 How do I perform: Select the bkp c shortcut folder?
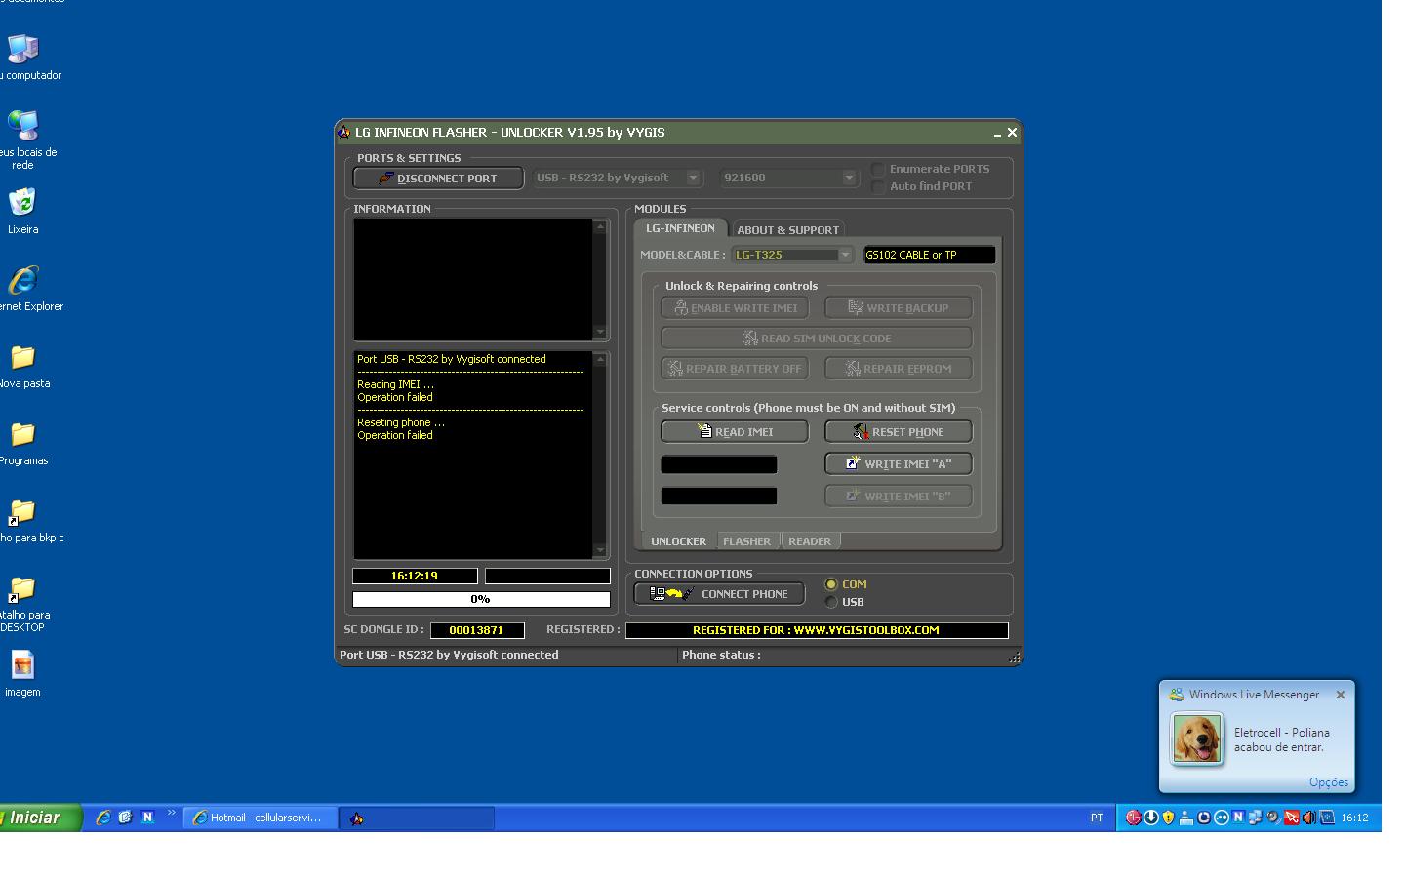[22, 512]
